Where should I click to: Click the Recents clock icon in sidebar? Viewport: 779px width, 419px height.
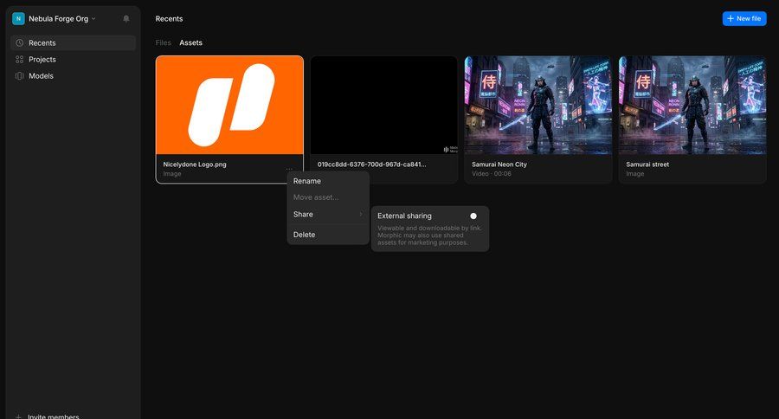pos(20,42)
